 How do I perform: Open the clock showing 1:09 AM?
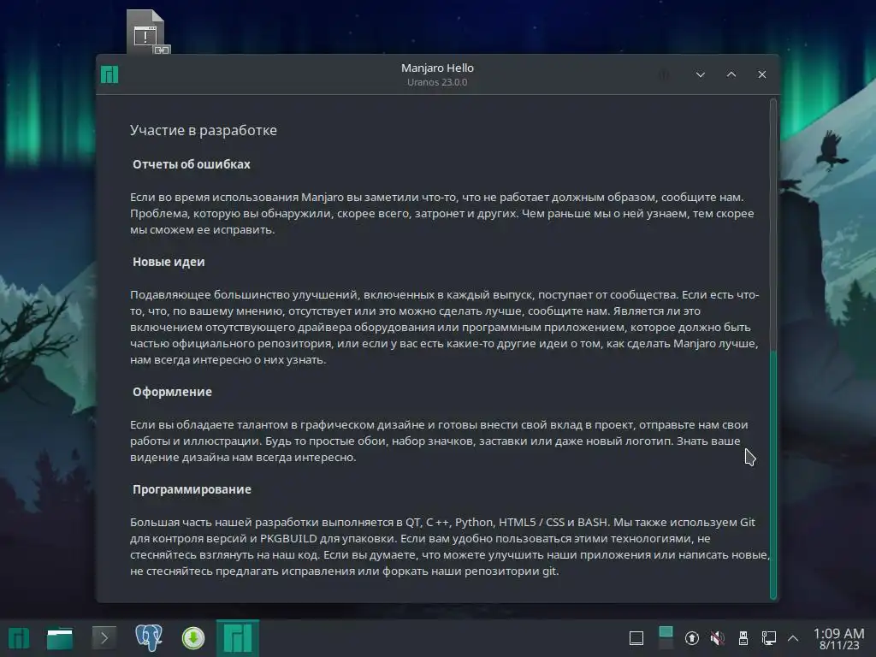click(x=838, y=638)
